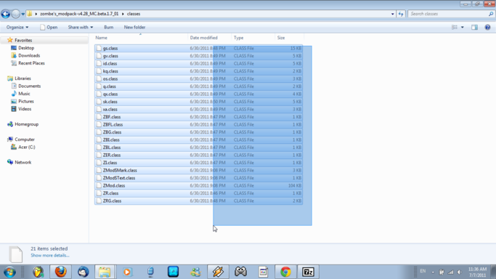Click Show more details link
The image size is (496, 279).
click(x=50, y=255)
